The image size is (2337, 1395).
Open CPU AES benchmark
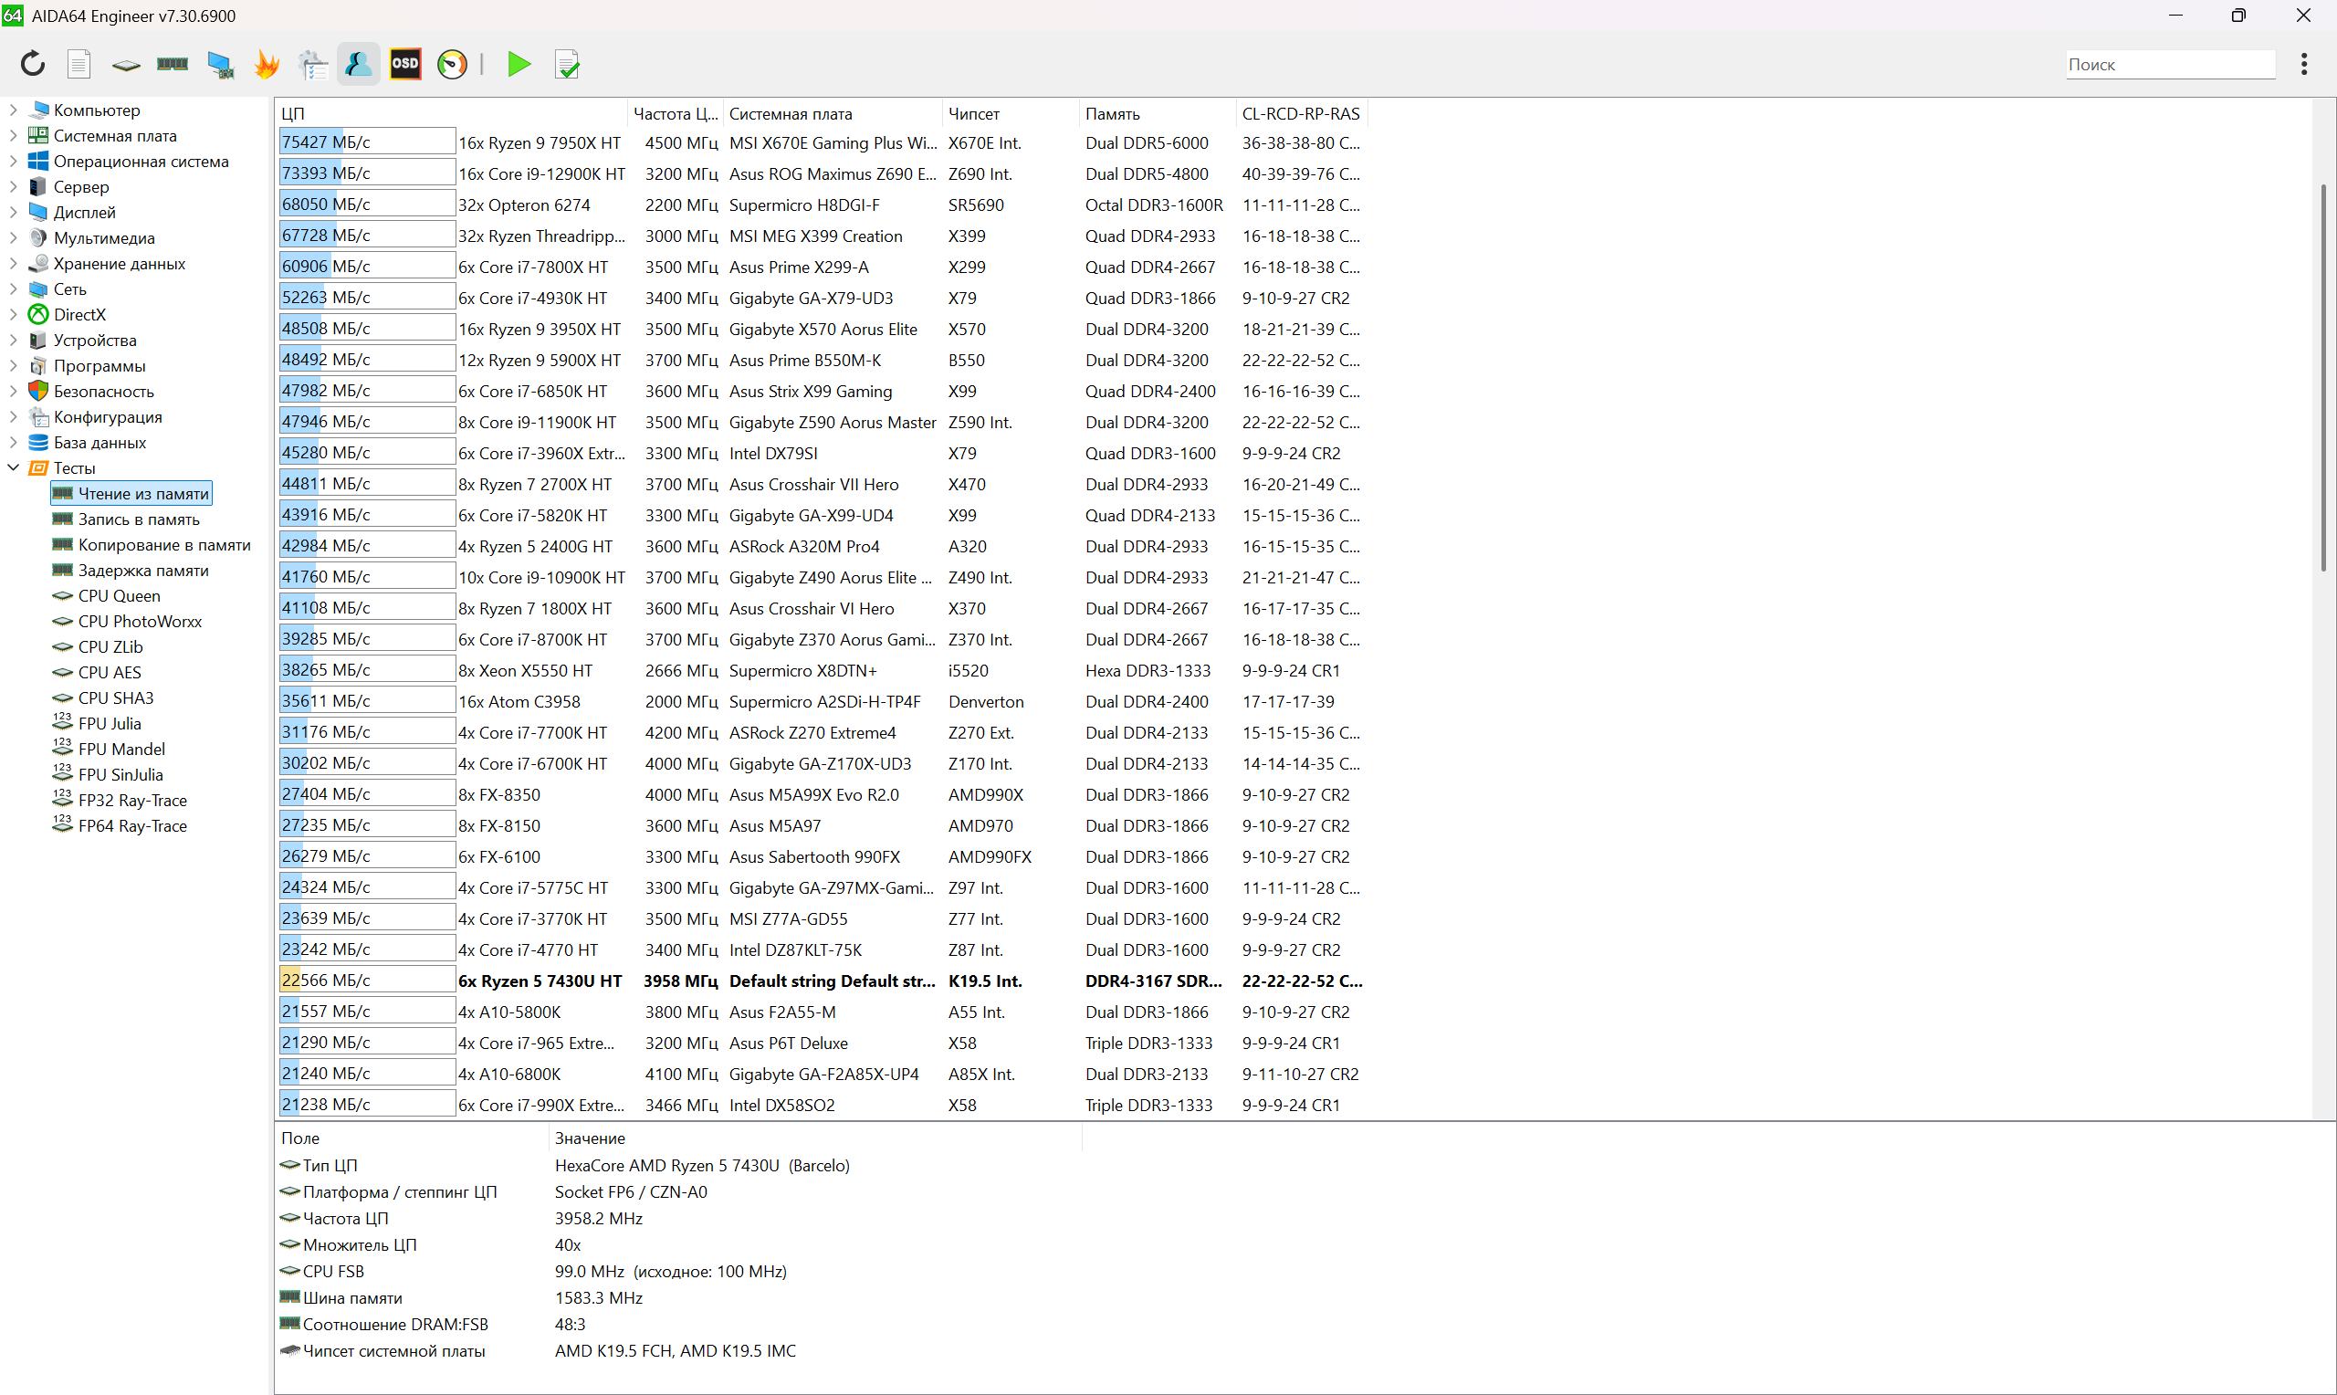[x=98, y=672]
